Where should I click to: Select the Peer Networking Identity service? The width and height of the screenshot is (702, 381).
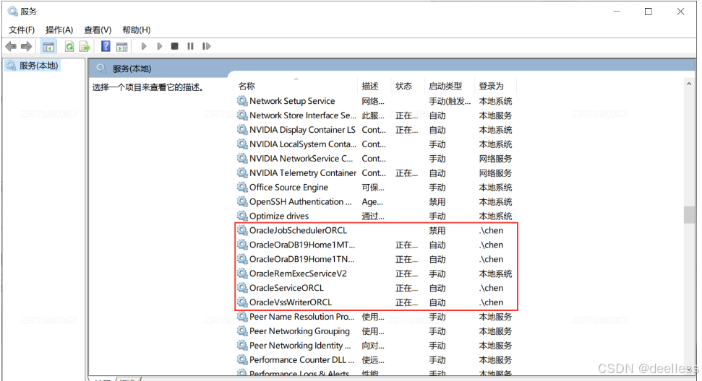tap(300, 345)
